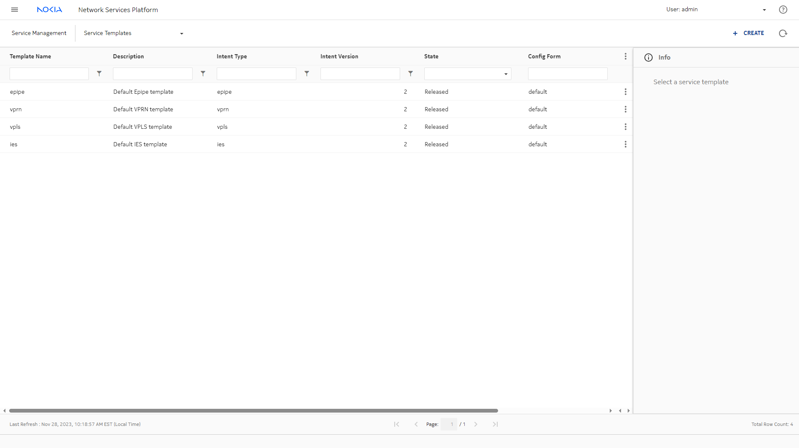Open table column settings menu

coord(625,57)
